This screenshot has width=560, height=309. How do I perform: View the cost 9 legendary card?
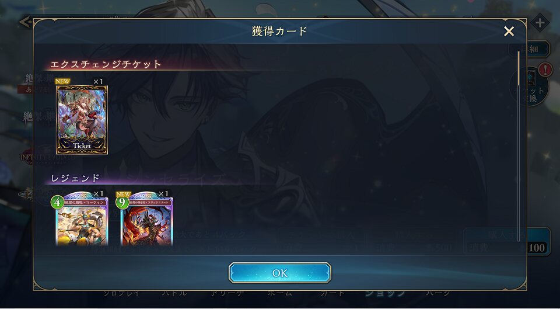pyautogui.click(x=147, y=219)
